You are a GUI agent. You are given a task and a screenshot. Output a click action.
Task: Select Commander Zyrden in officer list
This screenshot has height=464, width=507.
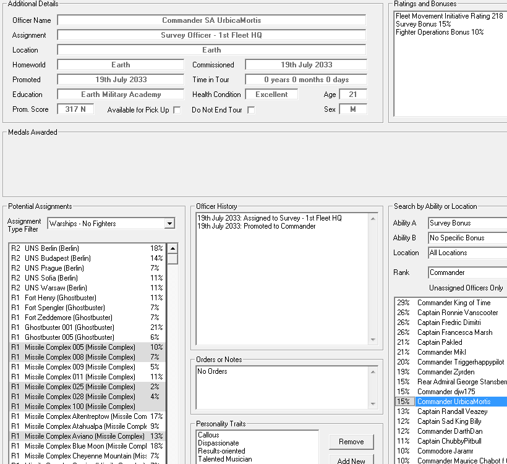click(x=451, y=372)
